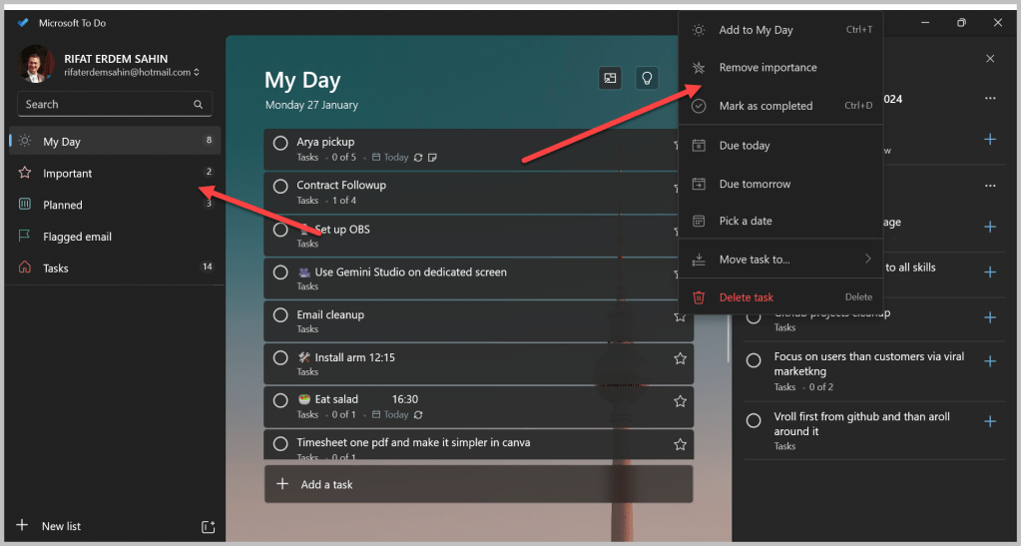
Task: Click the flag icon beside Flagged email
Action: (25, 236)
